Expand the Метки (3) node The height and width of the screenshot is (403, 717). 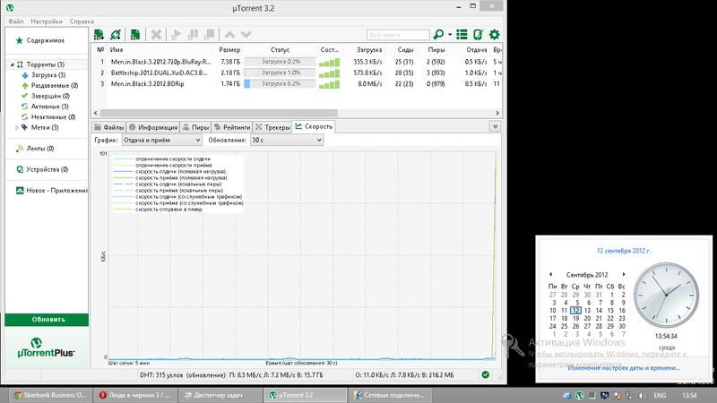coord(17,127)
